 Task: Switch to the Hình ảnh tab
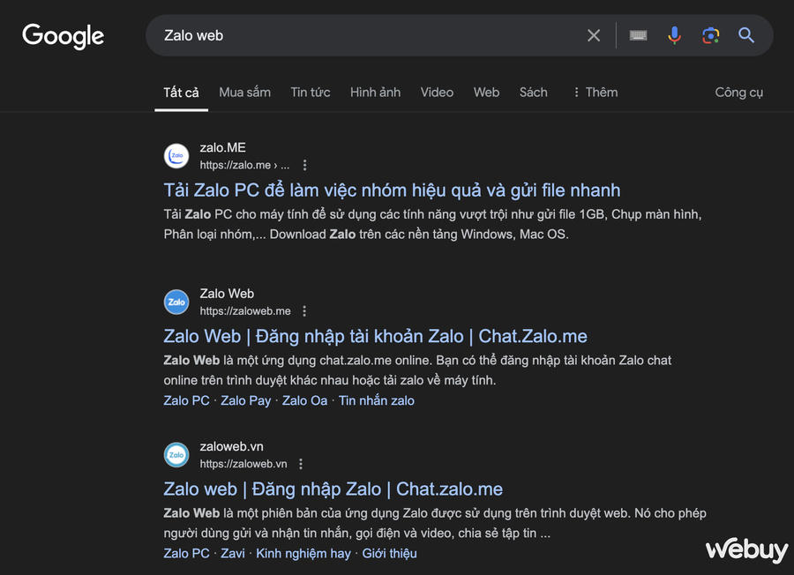[375, 92]
